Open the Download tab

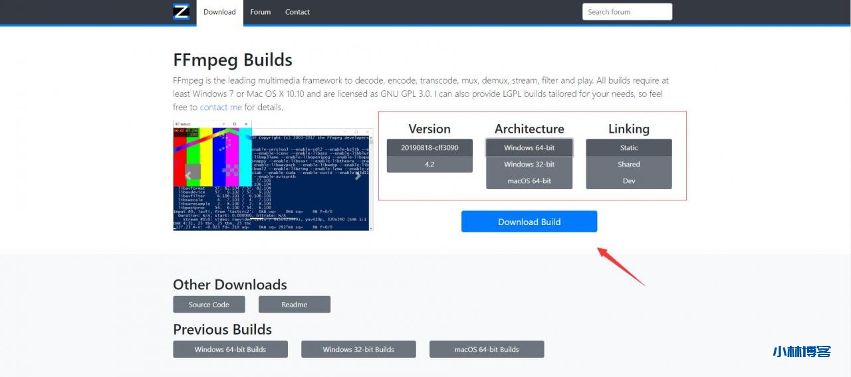(219, 12)
